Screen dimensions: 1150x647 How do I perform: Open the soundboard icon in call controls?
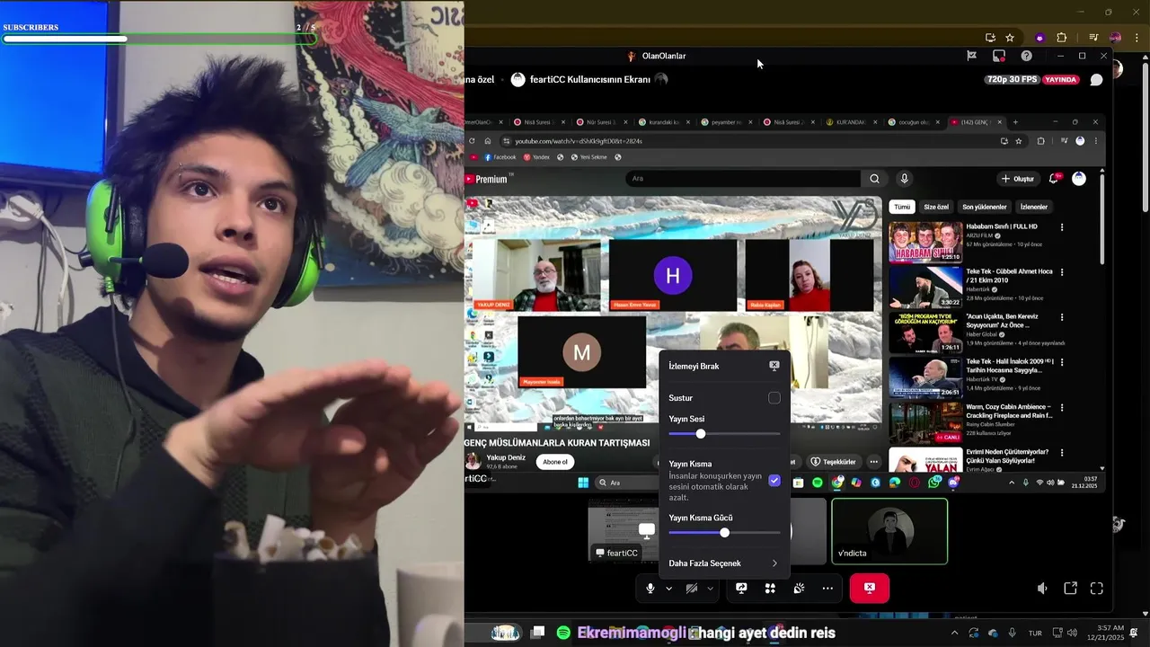coord(799,589)
